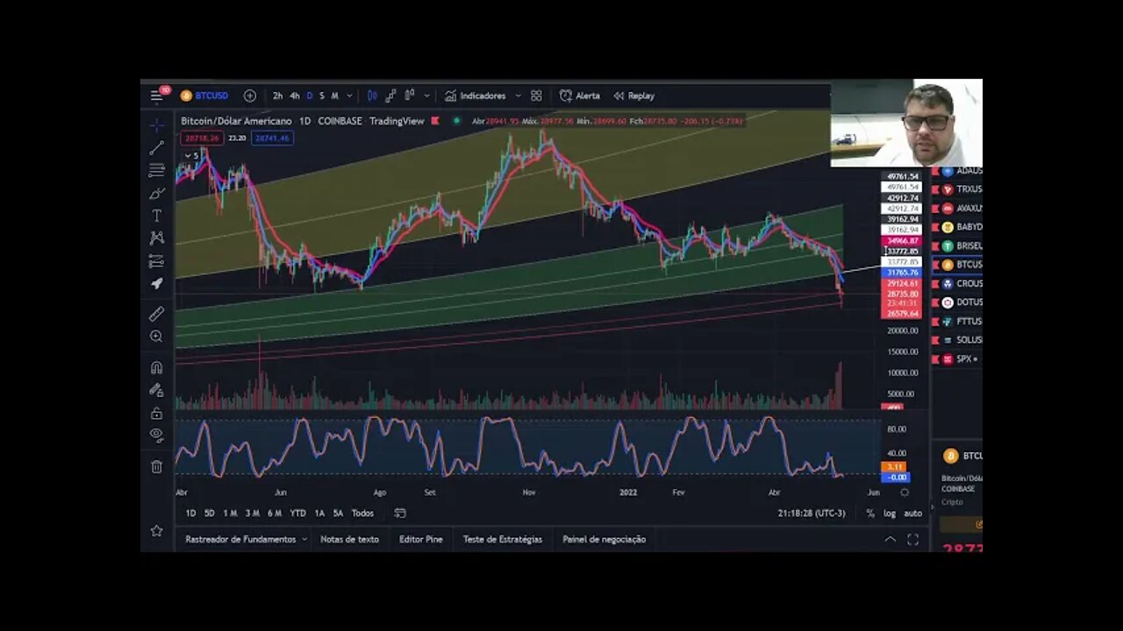This screenshot has height=631, width=1123.
Task: Select SPX watchlist row
Action: (957, 358)
